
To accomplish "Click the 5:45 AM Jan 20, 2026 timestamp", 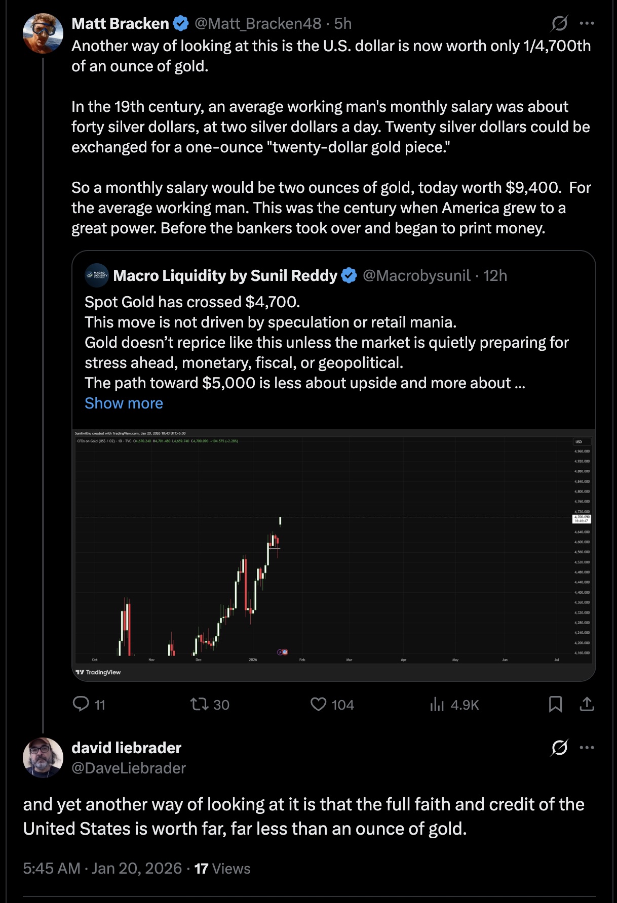I will [102, 868].
